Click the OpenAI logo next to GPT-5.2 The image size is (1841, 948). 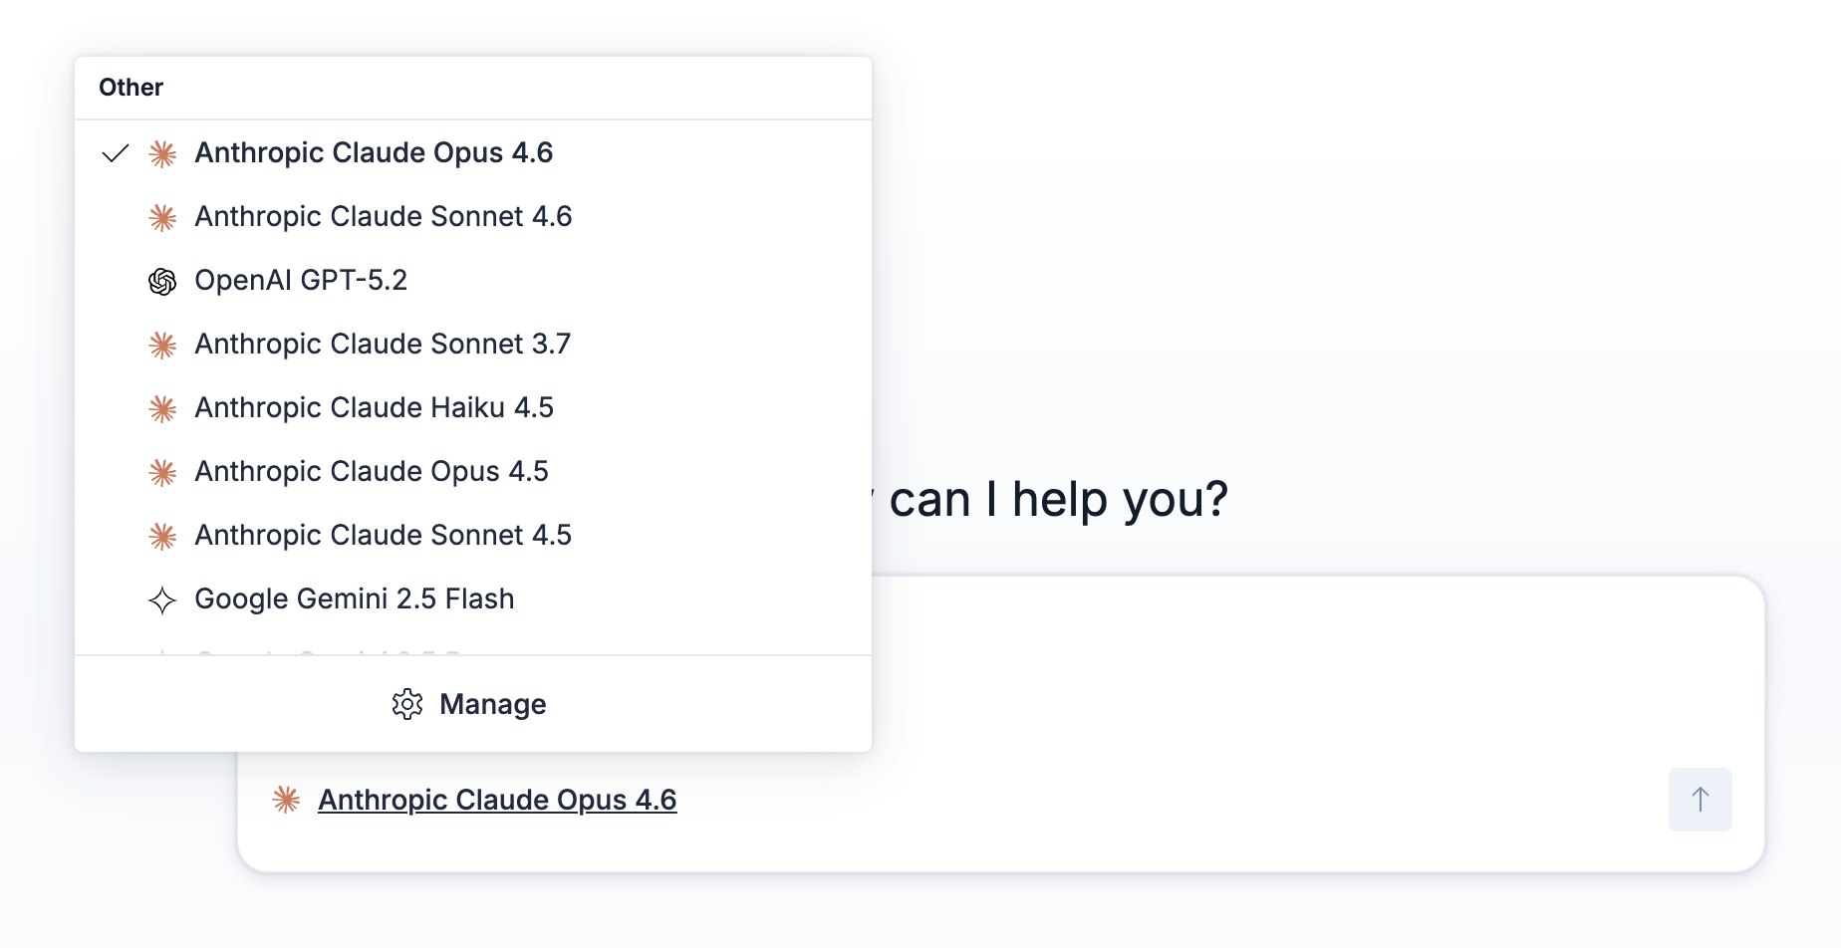click(161, 281)
